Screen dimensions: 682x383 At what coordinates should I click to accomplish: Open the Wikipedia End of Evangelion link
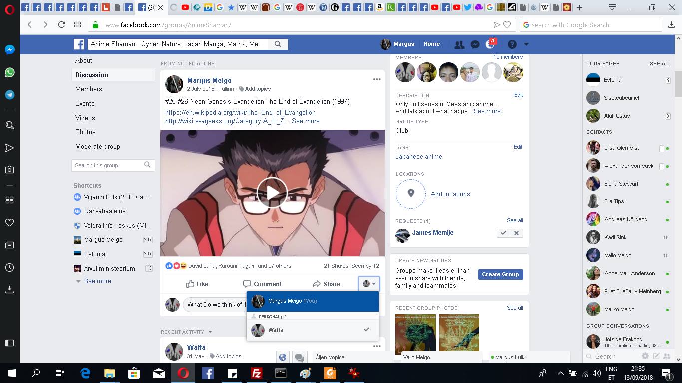[240, 112]
